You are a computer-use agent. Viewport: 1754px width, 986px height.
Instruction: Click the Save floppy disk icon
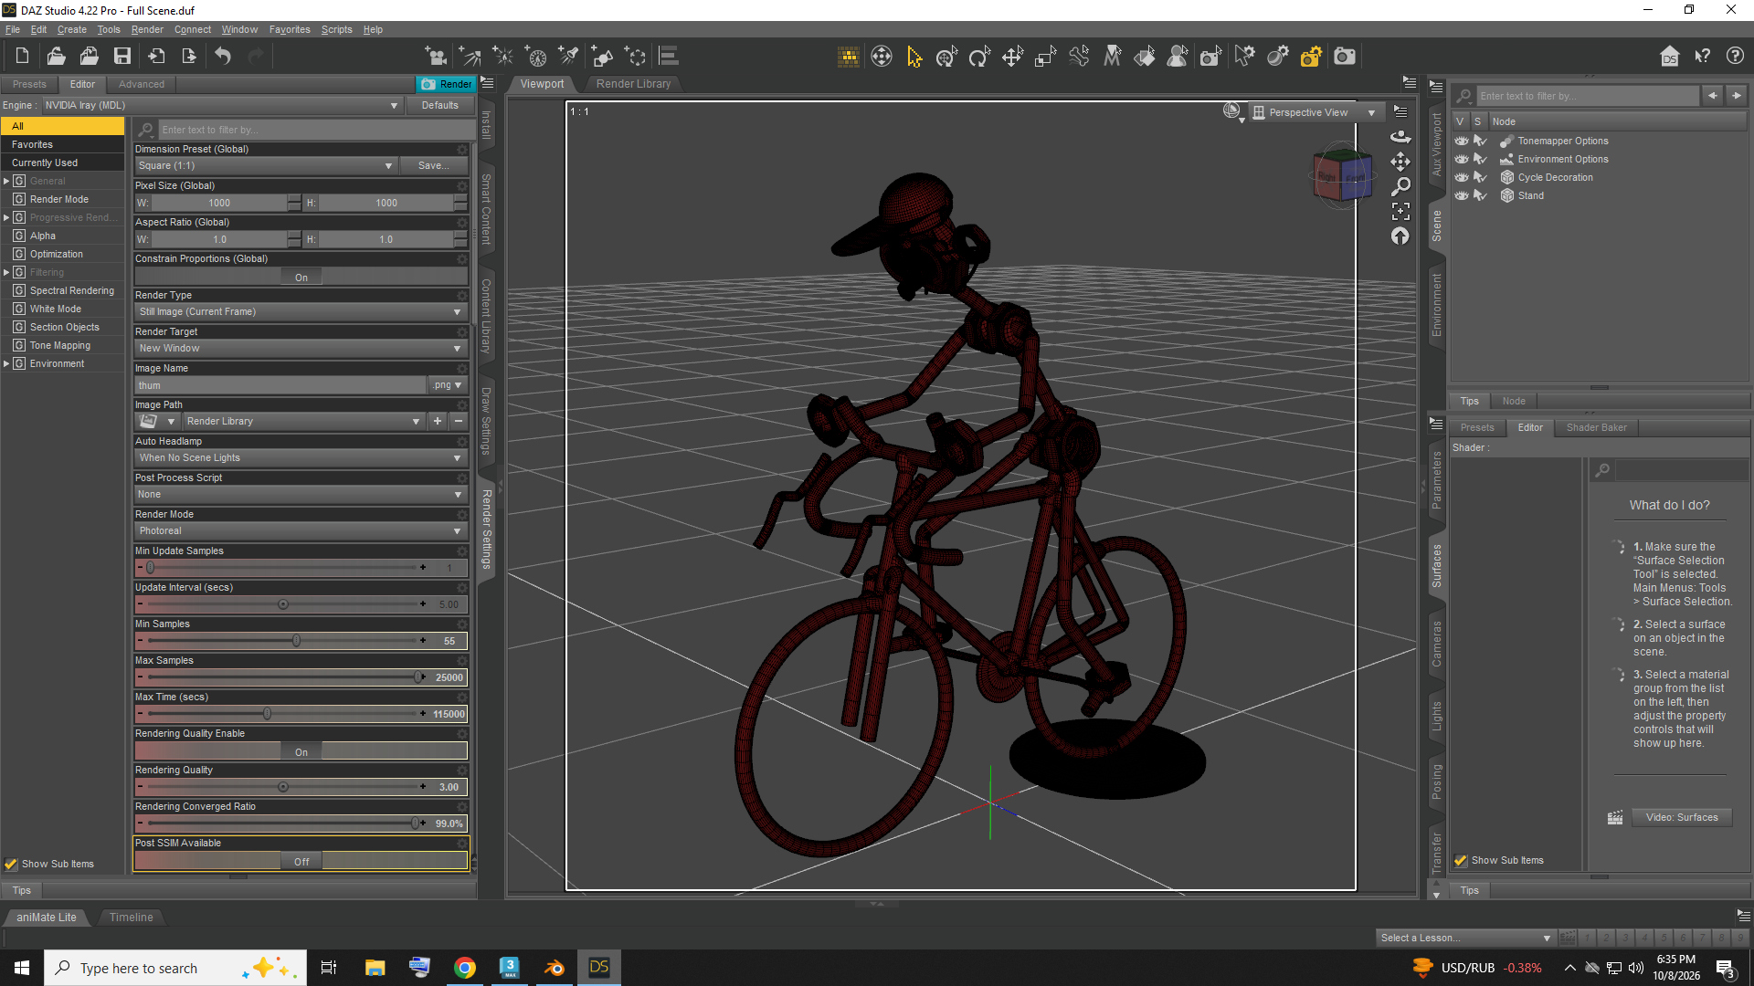[x=122, y=57]
